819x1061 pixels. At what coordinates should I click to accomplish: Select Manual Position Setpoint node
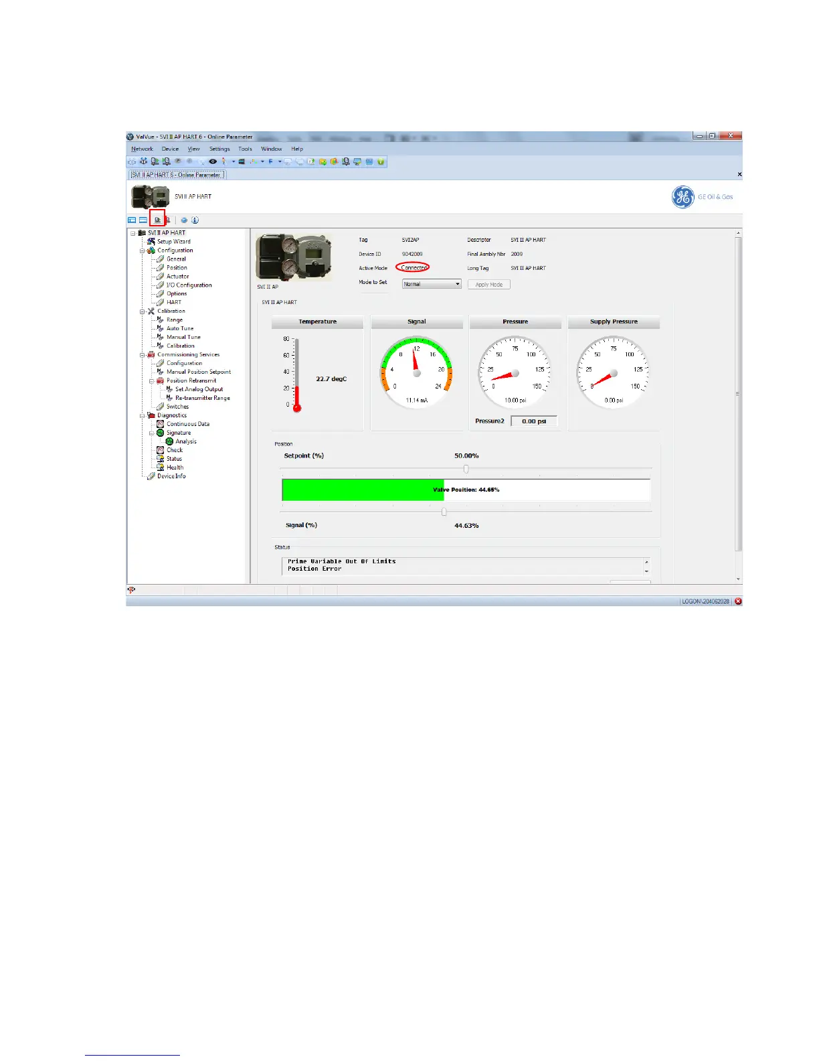pos(199,372)
